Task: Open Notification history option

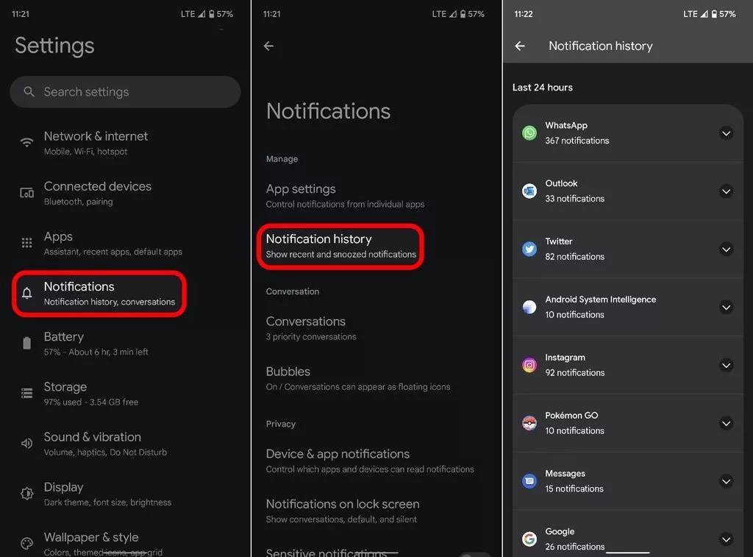Action: [340, 246]
